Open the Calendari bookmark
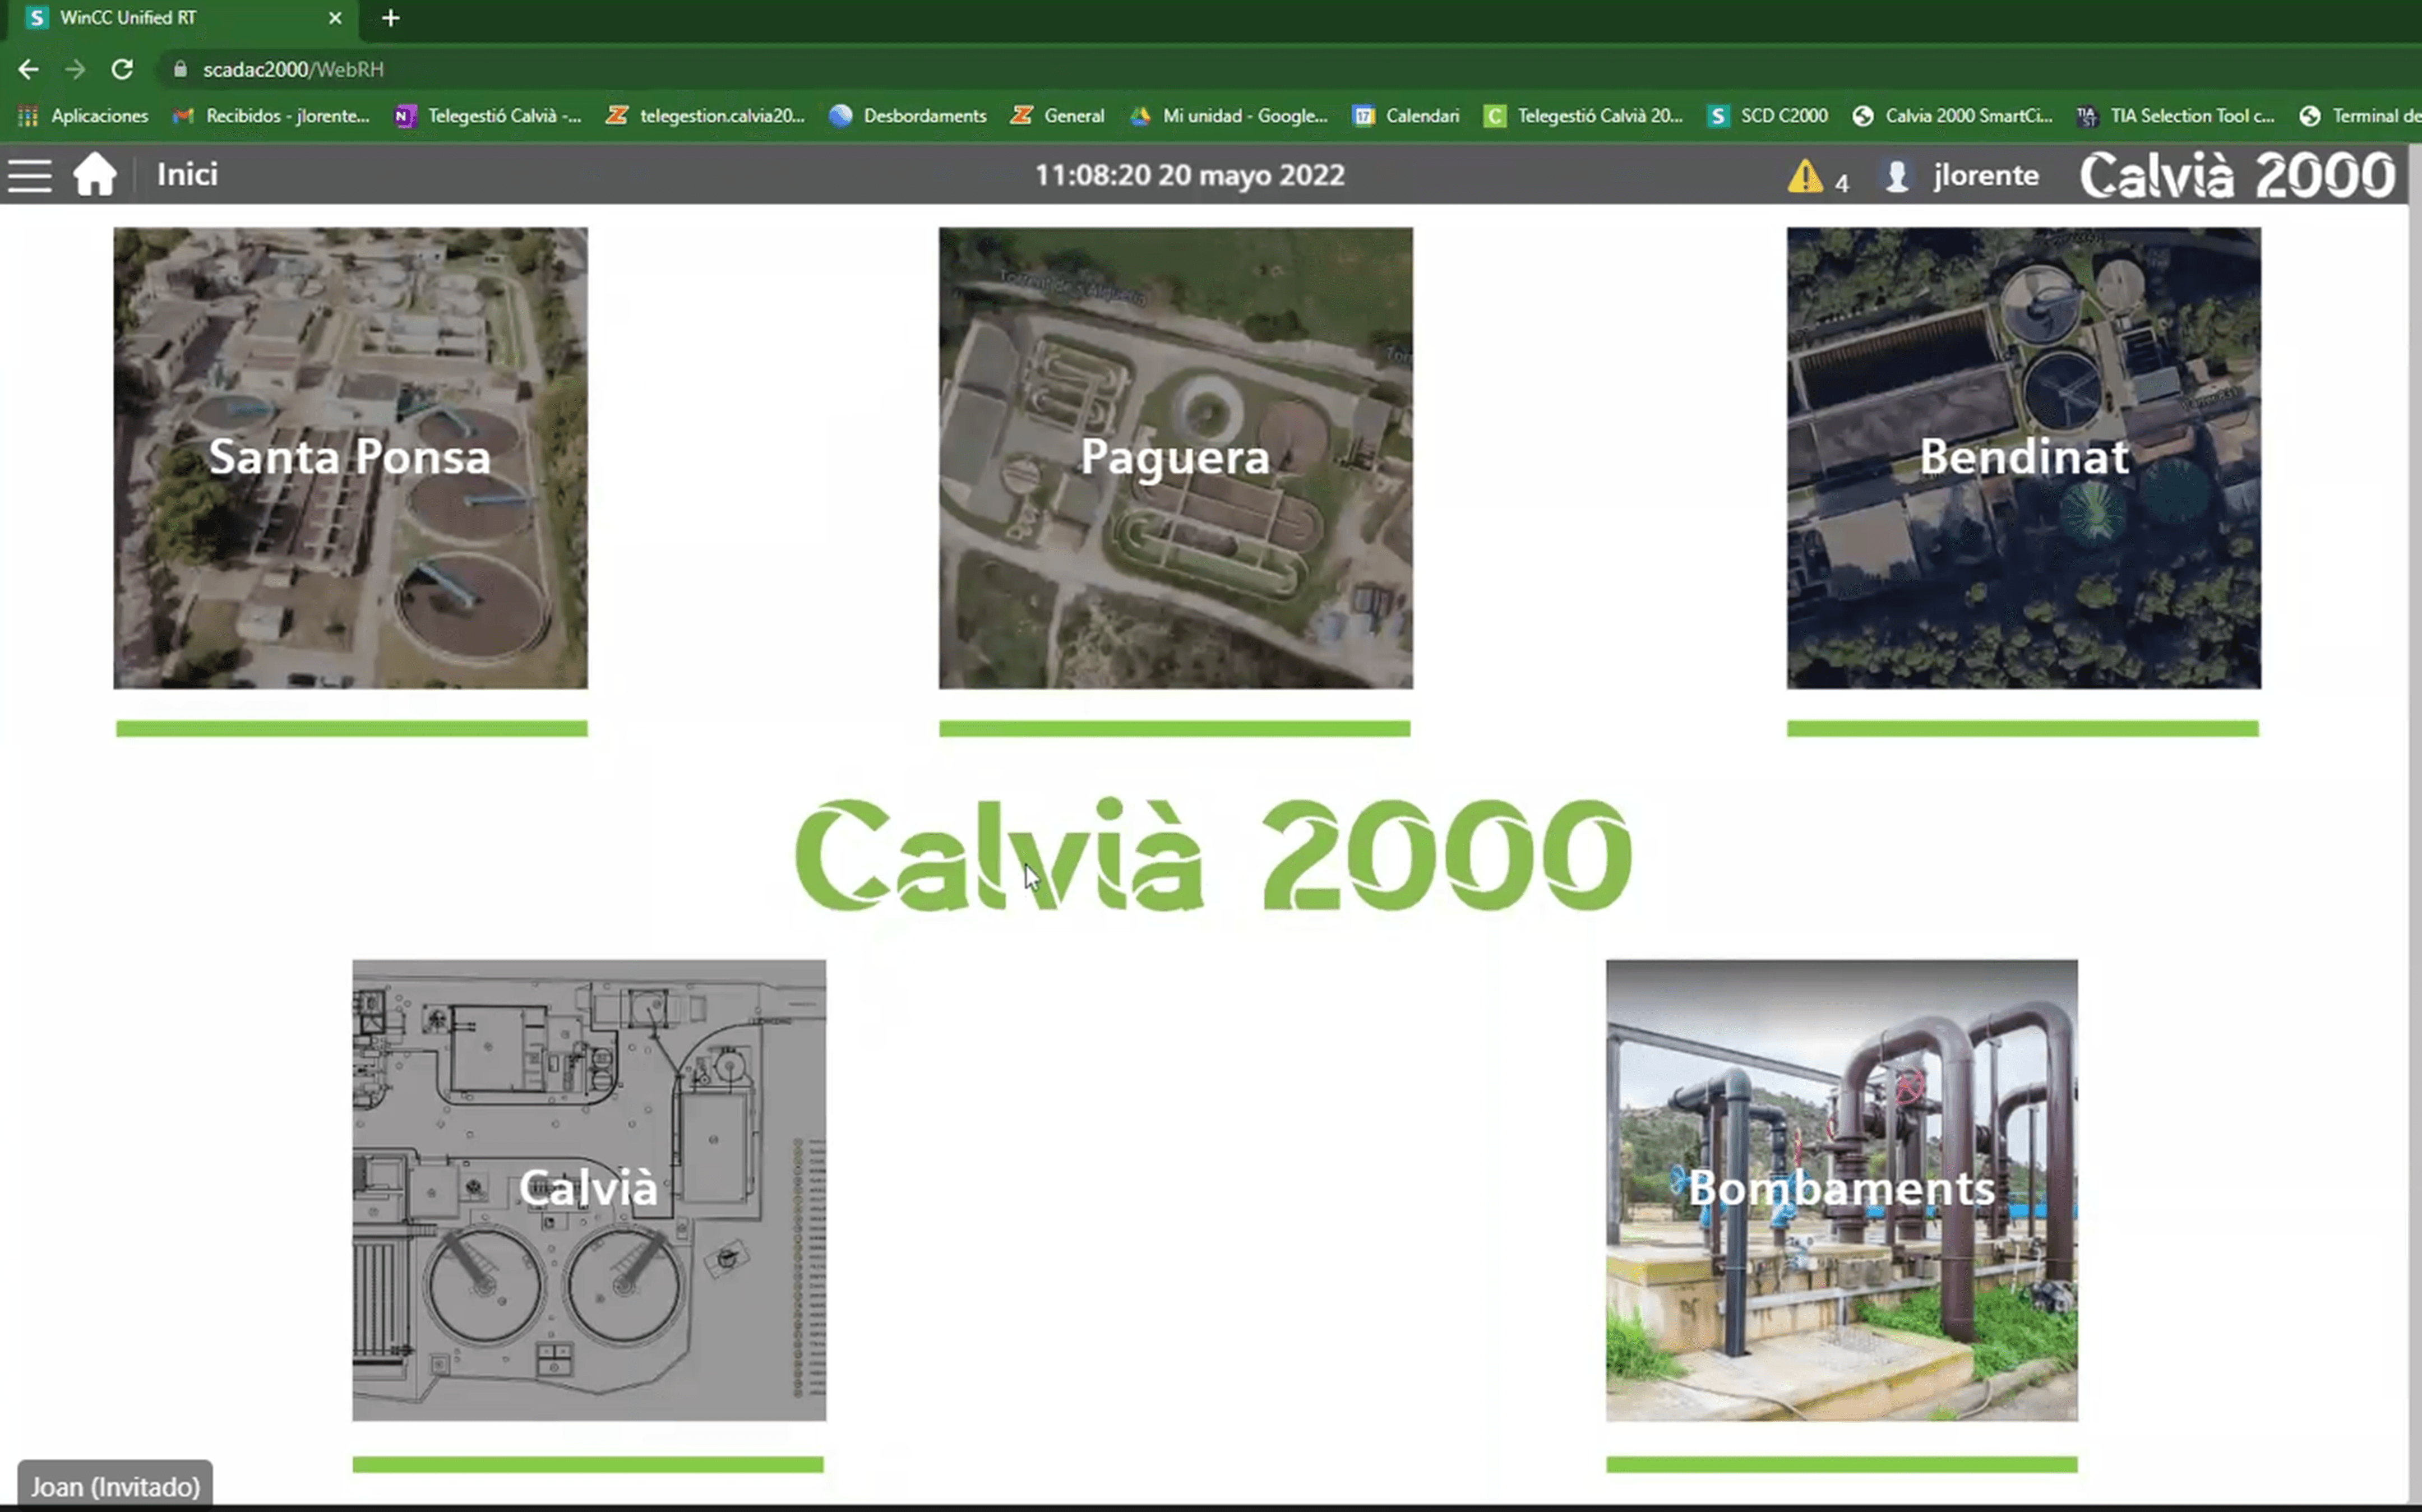2422x1512 pixels. pos(1406,116)
